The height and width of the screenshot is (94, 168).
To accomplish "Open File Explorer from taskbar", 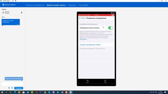I will click(x=19, y=92).
